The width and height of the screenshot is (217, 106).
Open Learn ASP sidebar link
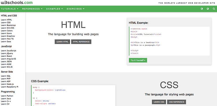coord(6,81)
